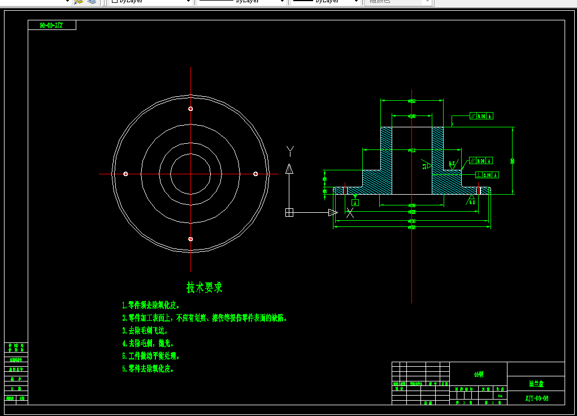The image size is (577, 416).
Task: Select note '3.去除毛刺飞边。'
Action: tap(145, 330)
